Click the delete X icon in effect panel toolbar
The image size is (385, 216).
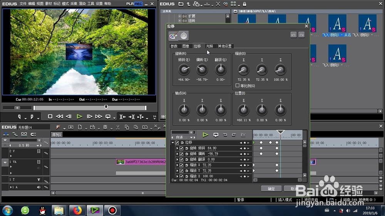pyautogui.click(x=218, y=4)
